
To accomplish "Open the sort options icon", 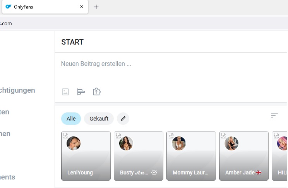I will pyautogui.click(x=274, y=116).
